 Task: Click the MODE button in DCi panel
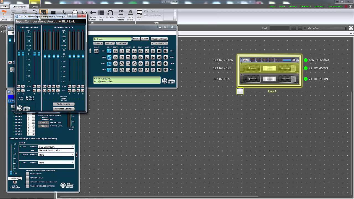coord(96,51)
